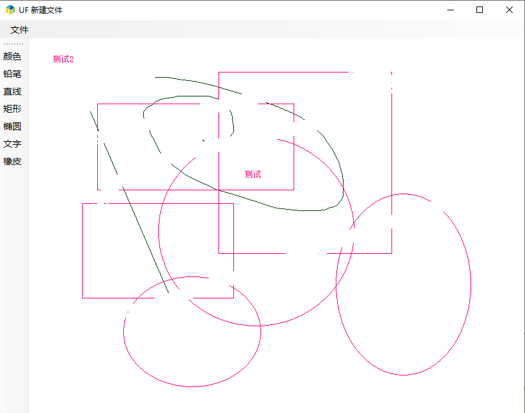Minimize the UF 新建文件 window
This screenshot has height=413, width=525.
[450, 10]
